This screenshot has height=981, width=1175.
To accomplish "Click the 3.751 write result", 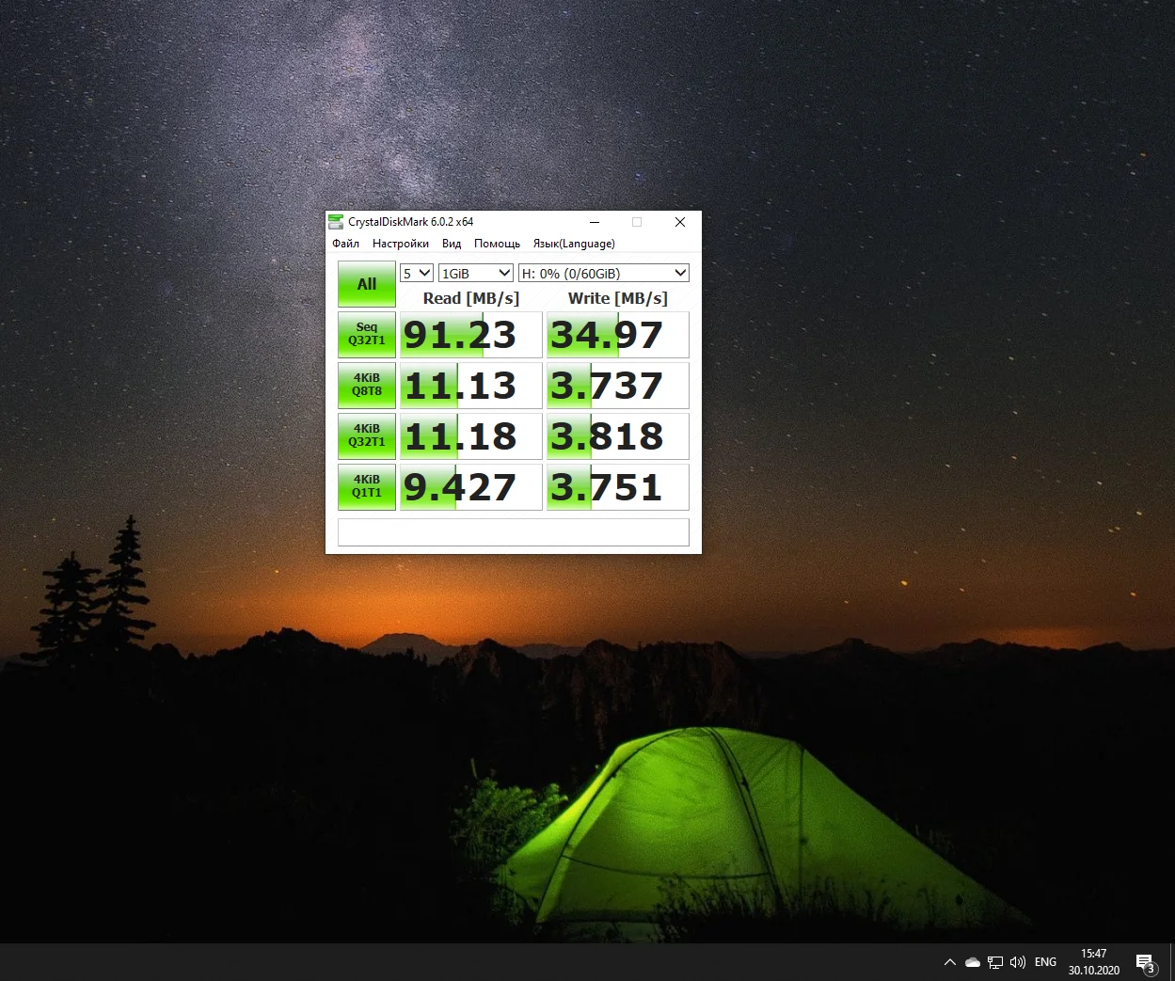I will point(618,487).
